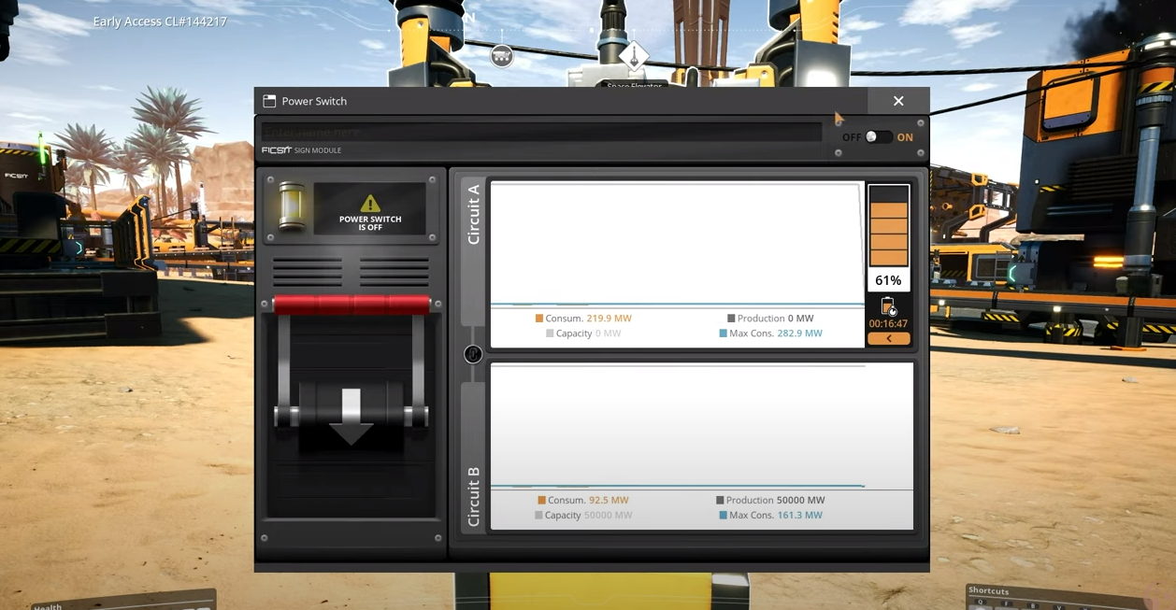Viewport: 1176px width, 610px height.
Task: Click blue Max Cons. swatch for Circuit A
Action: pyautogui.click(x=723, y=333)
